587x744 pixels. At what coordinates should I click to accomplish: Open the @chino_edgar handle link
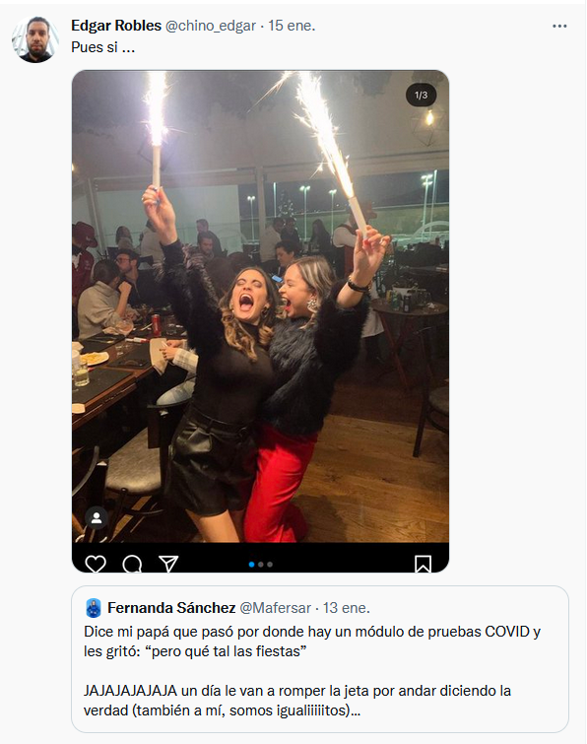[211, 26]
